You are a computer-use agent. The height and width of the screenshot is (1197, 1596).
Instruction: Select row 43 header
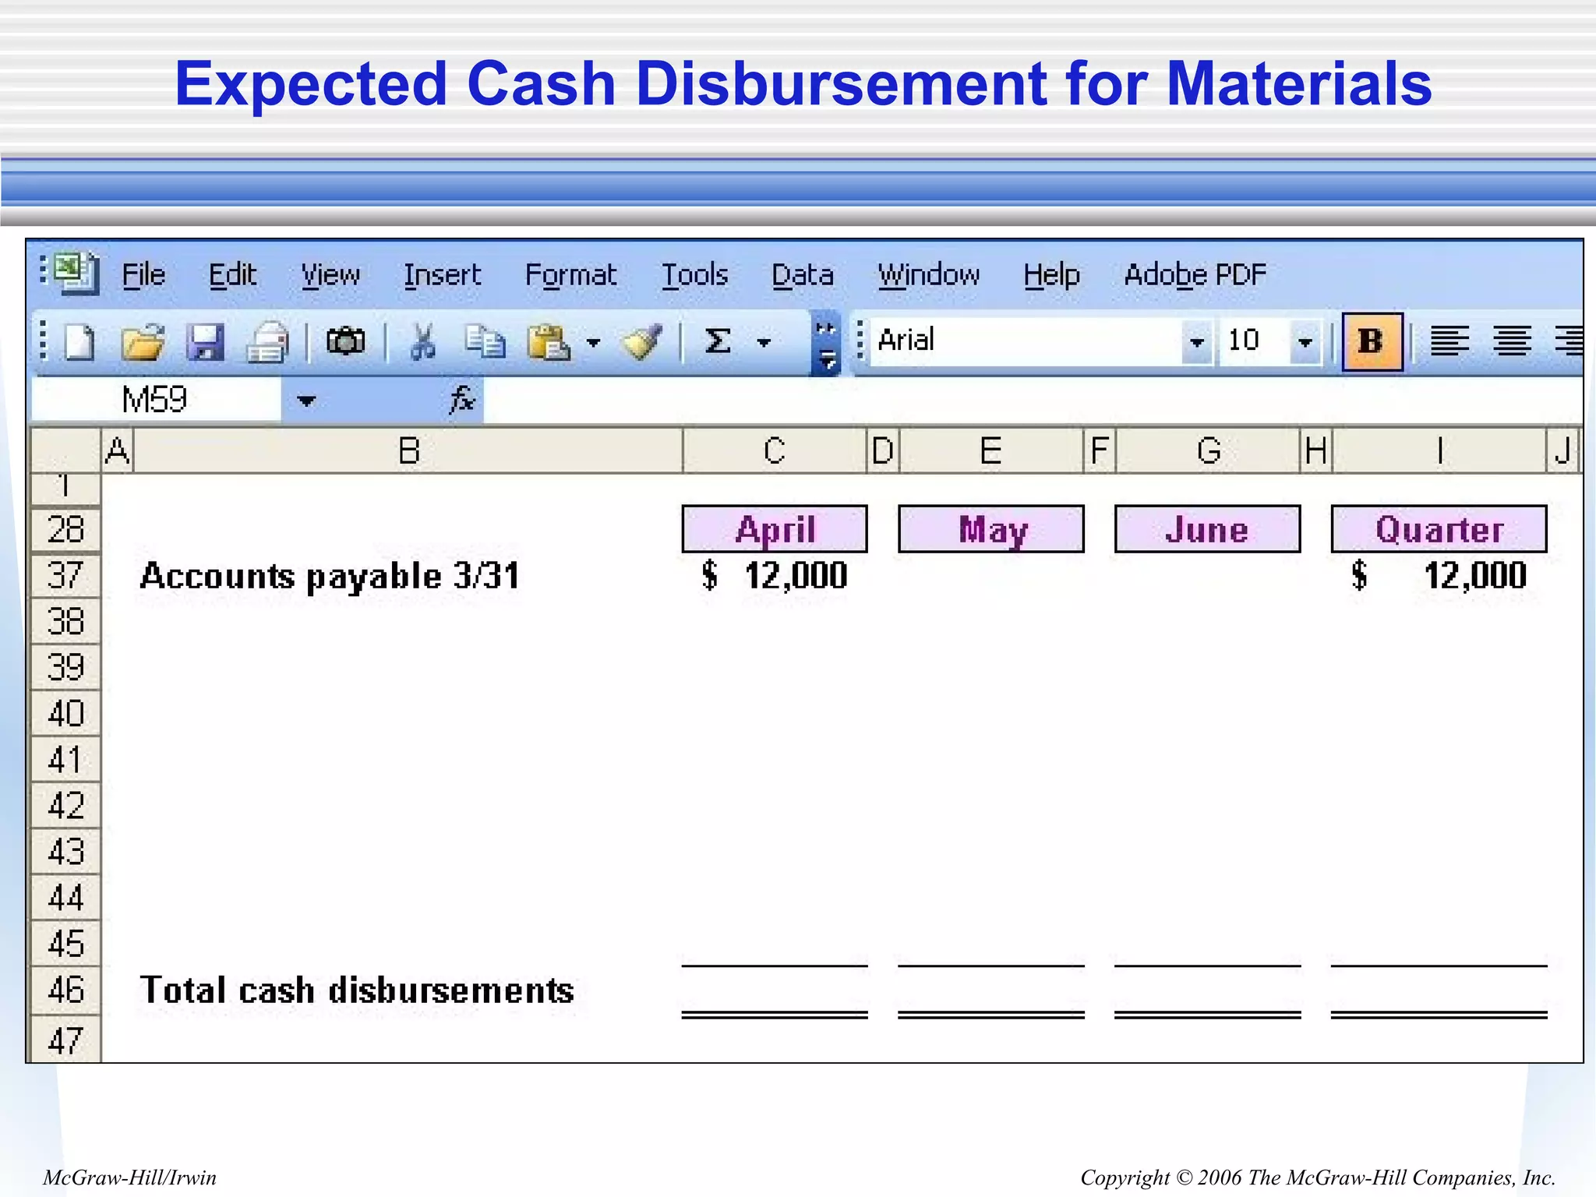tap(65, 852)
